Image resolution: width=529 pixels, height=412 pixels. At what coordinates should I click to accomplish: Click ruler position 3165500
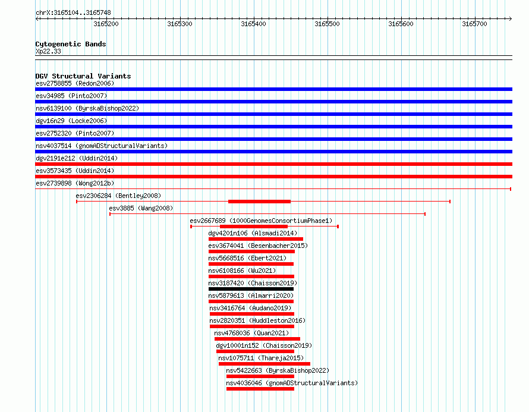click(x=328, y=24)
